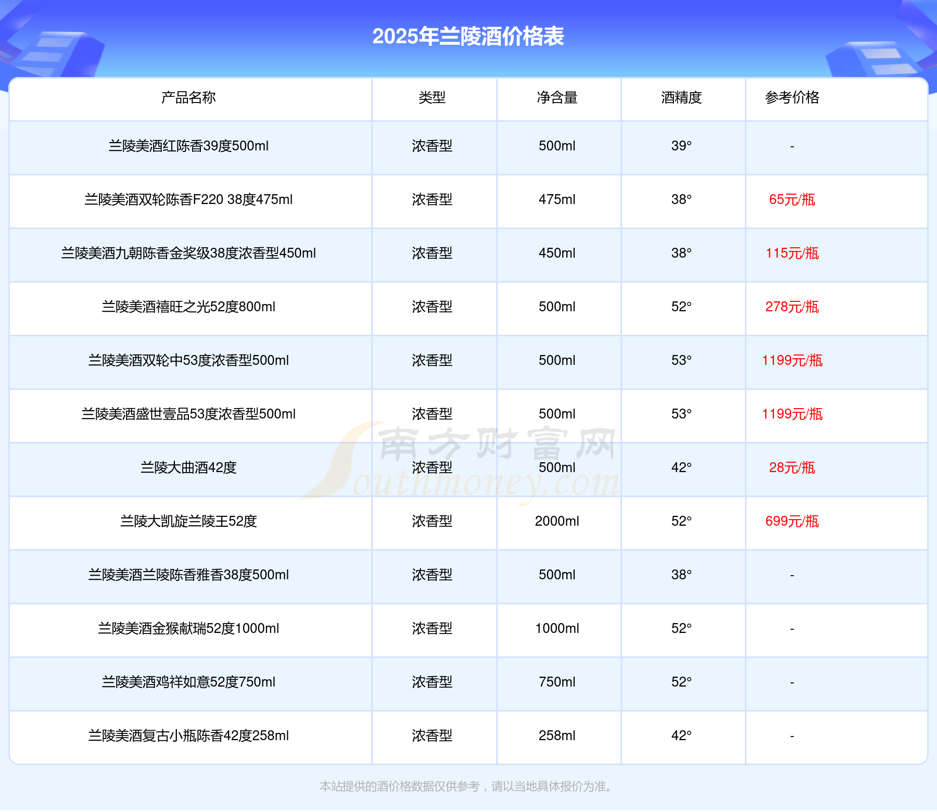Image resolution: width=937 pixels, height=812 pixels.
Task: Select 兰陵大凯旋兰陵王52度 product name
Action: pyautogui.click(x=188, y=521)
